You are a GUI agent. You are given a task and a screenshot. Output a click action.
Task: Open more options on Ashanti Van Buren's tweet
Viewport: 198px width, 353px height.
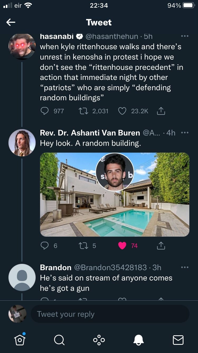pos(185,133)
